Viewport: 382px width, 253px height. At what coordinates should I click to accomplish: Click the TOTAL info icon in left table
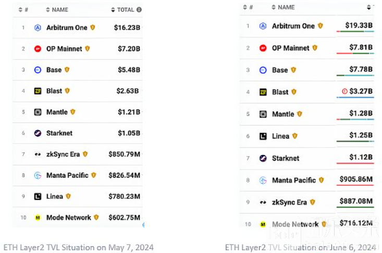139,9
